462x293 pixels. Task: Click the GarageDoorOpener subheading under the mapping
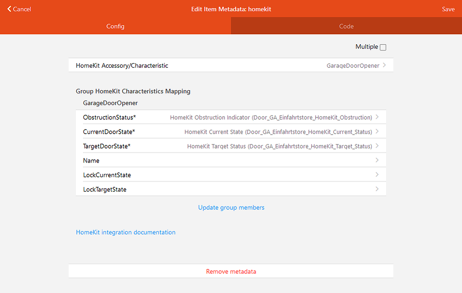point(111,103)
